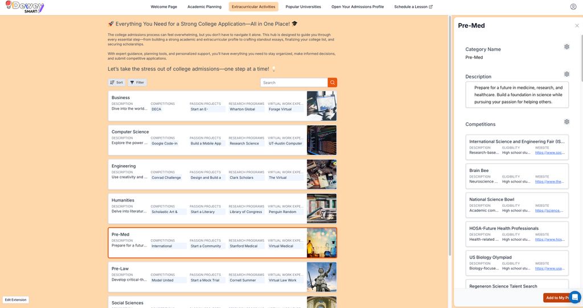Open the Brain Bee website link
This screenshot has height=308, width=583.
pos(549,182)
